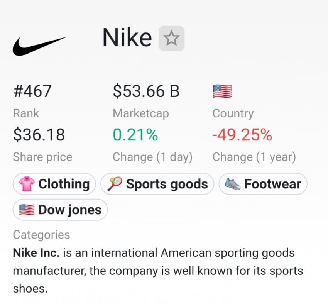Image resolution: width=328 pixels, height=303 pixels.
Task: Click the tennis racket icon
Action: point(115,184)
